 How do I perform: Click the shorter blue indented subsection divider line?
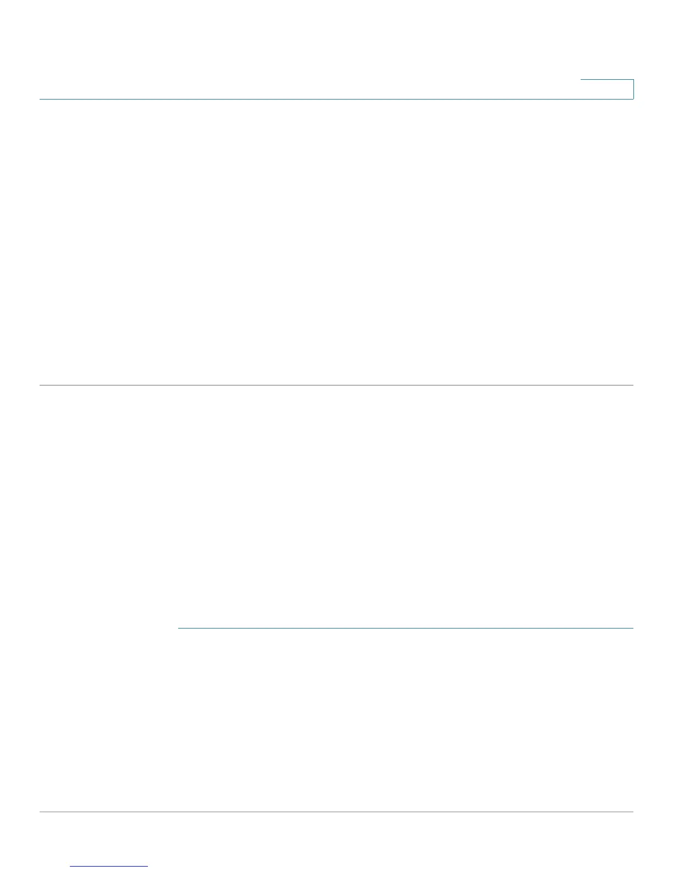[x=406, y=628]
